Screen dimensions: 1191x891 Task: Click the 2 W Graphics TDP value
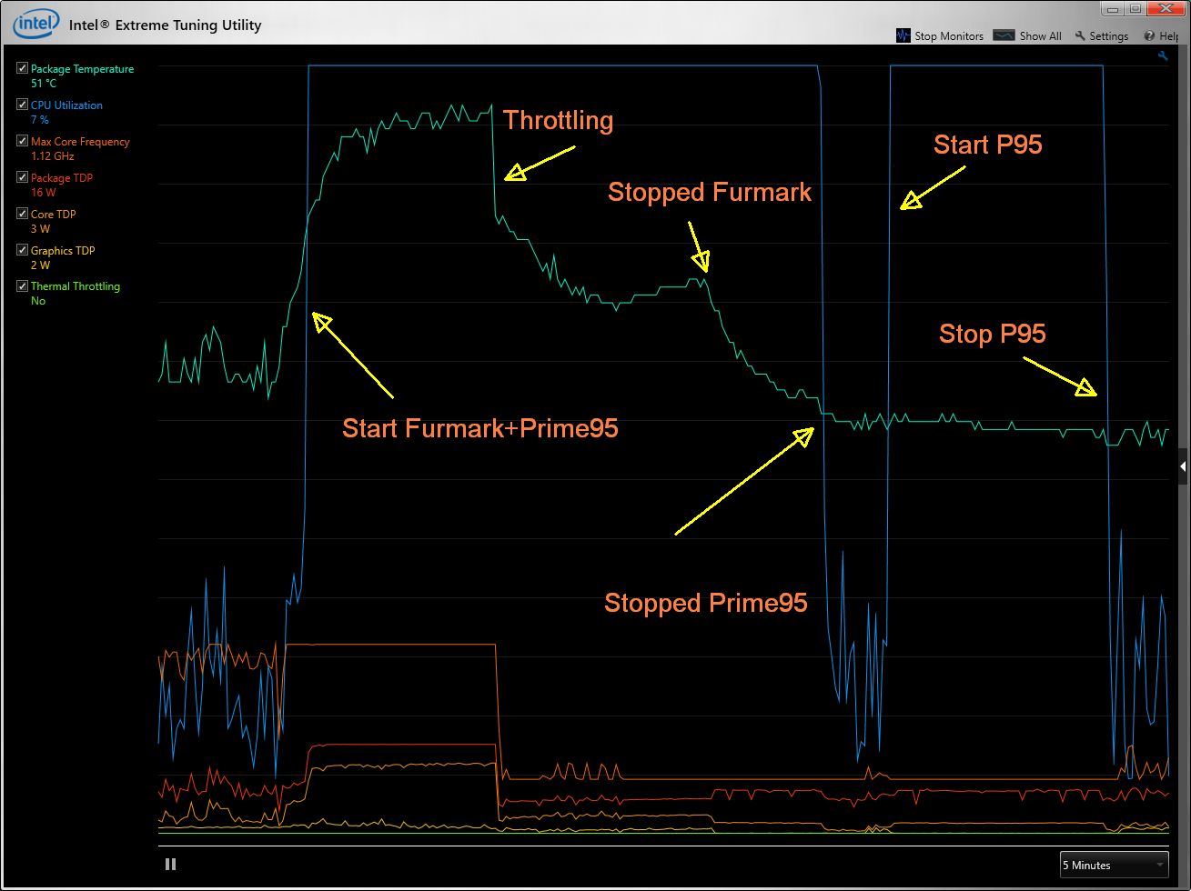click(40, 265)
